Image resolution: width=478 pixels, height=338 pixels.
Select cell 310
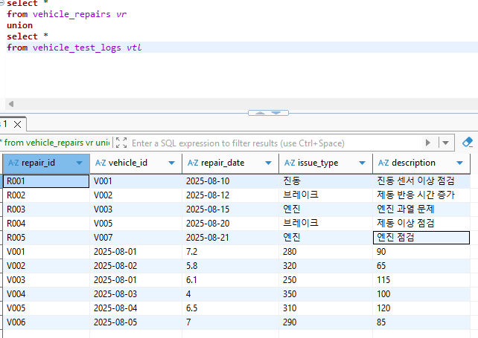[x=326, y=308]
